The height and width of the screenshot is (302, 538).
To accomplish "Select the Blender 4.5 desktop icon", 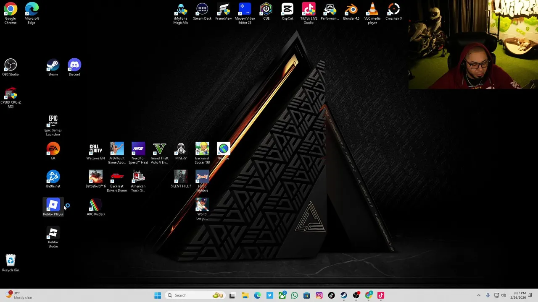I will pos(351,11).
